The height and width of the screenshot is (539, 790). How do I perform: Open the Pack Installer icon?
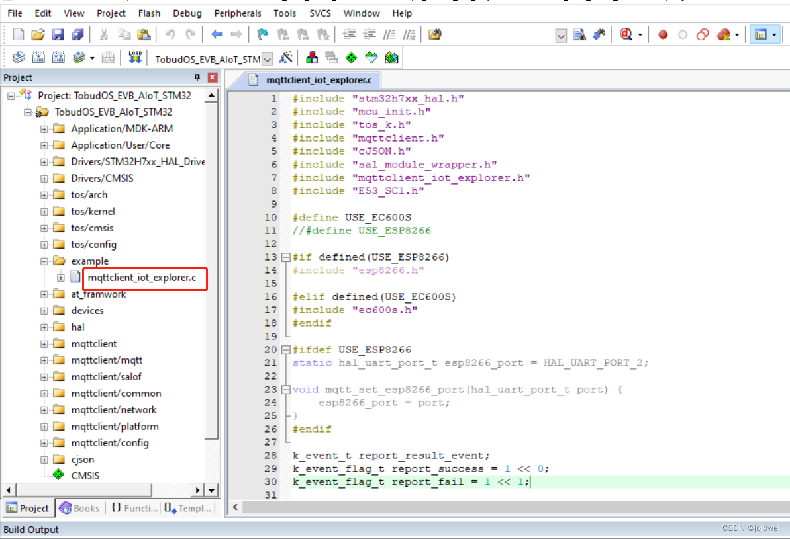click(x=391, y=58)
